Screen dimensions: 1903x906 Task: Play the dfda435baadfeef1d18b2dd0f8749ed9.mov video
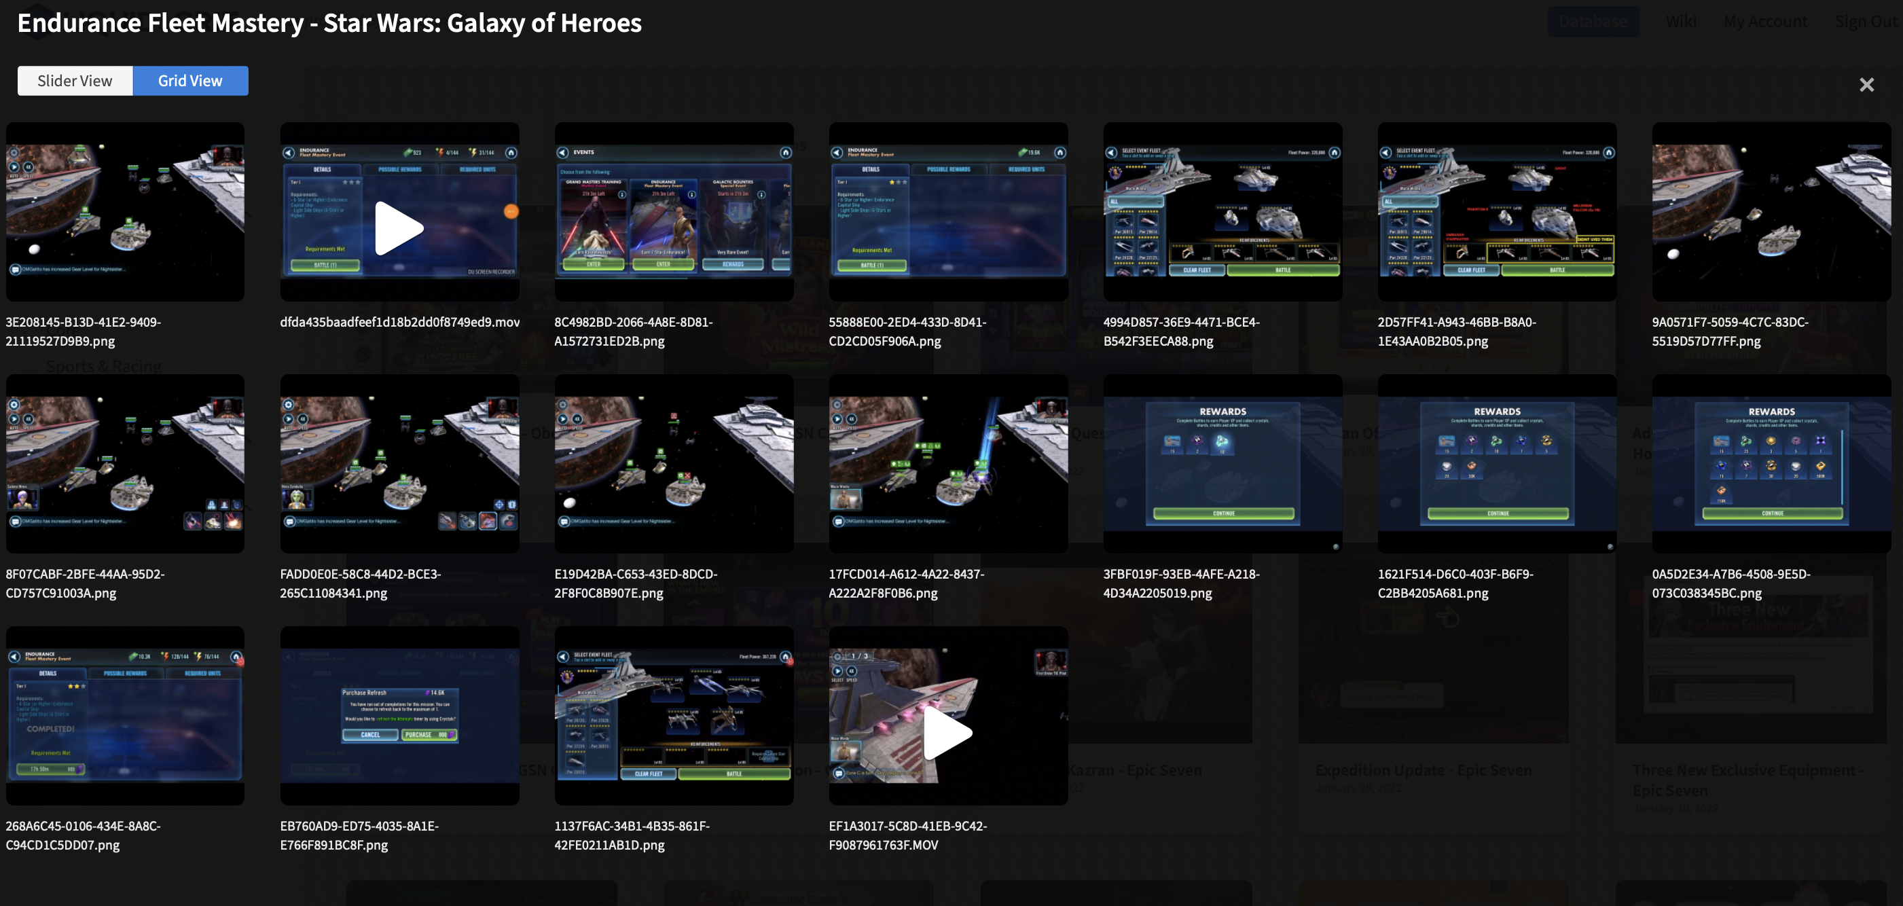tap(399, 228)
